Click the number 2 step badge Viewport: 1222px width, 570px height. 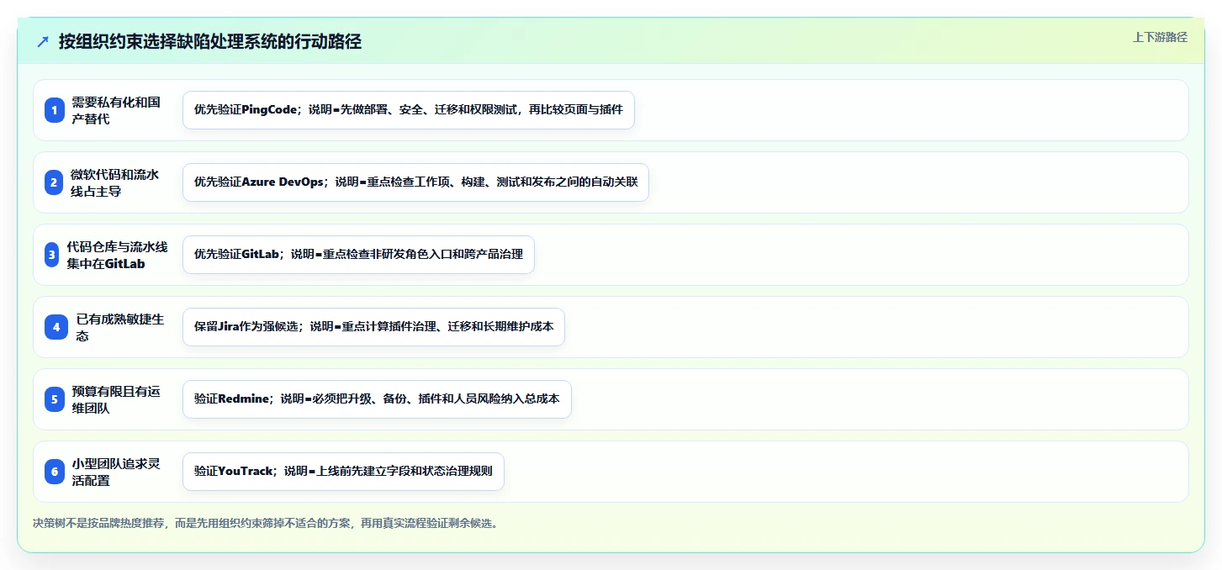[x=55, y=182]
